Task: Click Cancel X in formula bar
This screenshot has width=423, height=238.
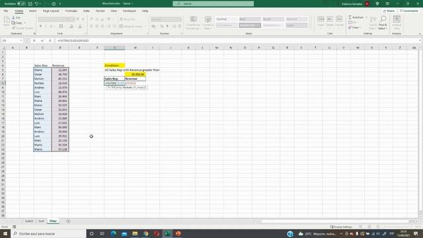Action: pos(34,40)
